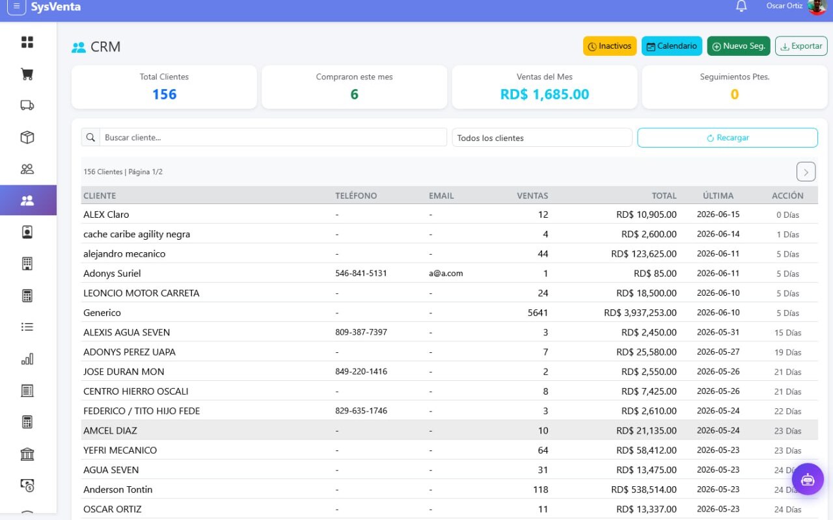Viewport: 833px width, 520px height.
Task: Select client ADONYS PEREZ UAPA
Action: pos(130,352)
